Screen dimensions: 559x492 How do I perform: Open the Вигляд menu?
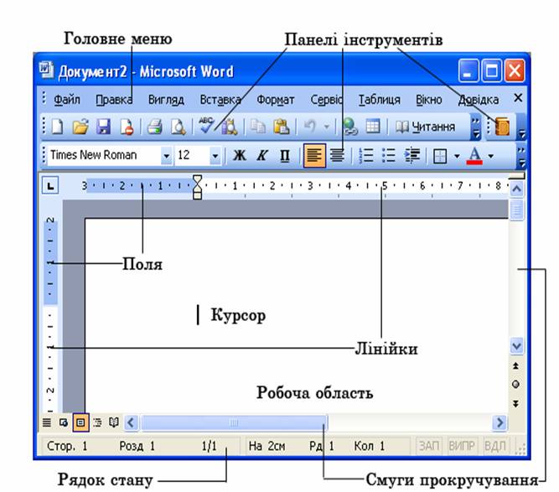pos(166,100)
